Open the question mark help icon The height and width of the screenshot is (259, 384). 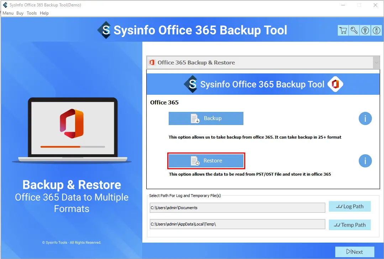pyautogui.click(x=365, y=30)
